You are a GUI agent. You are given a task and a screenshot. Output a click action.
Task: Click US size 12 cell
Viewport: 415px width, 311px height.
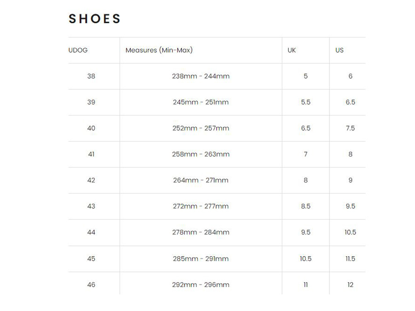[350, 285]
